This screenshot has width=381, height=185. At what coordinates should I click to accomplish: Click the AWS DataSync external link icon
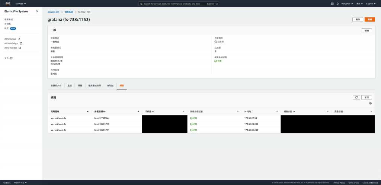[21, 43]
